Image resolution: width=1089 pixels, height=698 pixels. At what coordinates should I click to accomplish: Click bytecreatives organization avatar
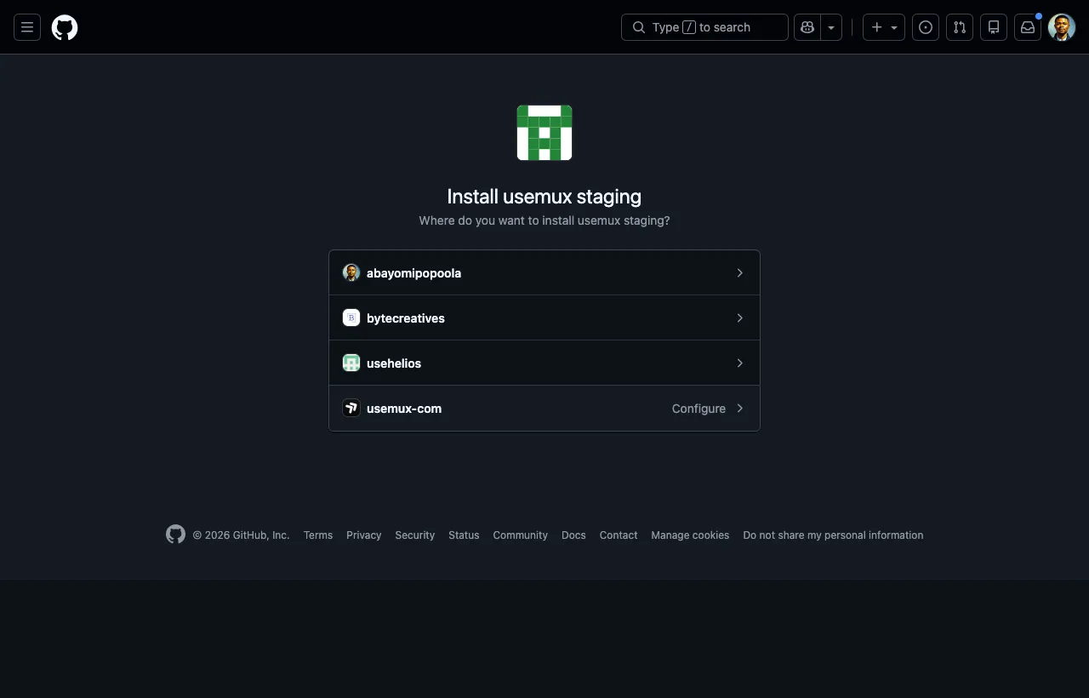pos(351,318)
